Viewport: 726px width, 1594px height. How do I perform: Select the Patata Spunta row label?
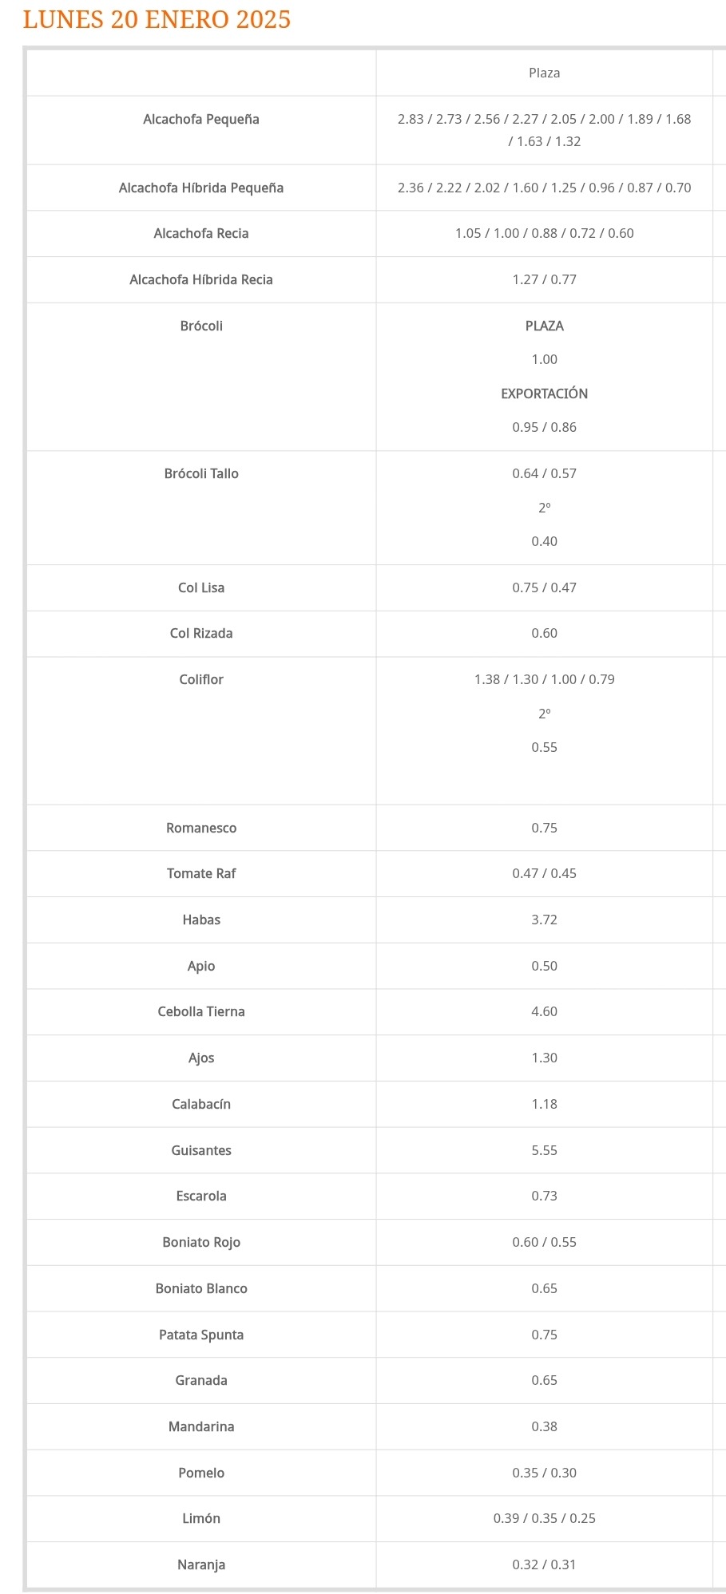(x=201, y=1335)
